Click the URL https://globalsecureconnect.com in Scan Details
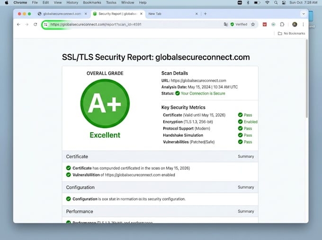The height and width of the screenshot is (240, 322). pyautogui.click(x=198, y=80)
